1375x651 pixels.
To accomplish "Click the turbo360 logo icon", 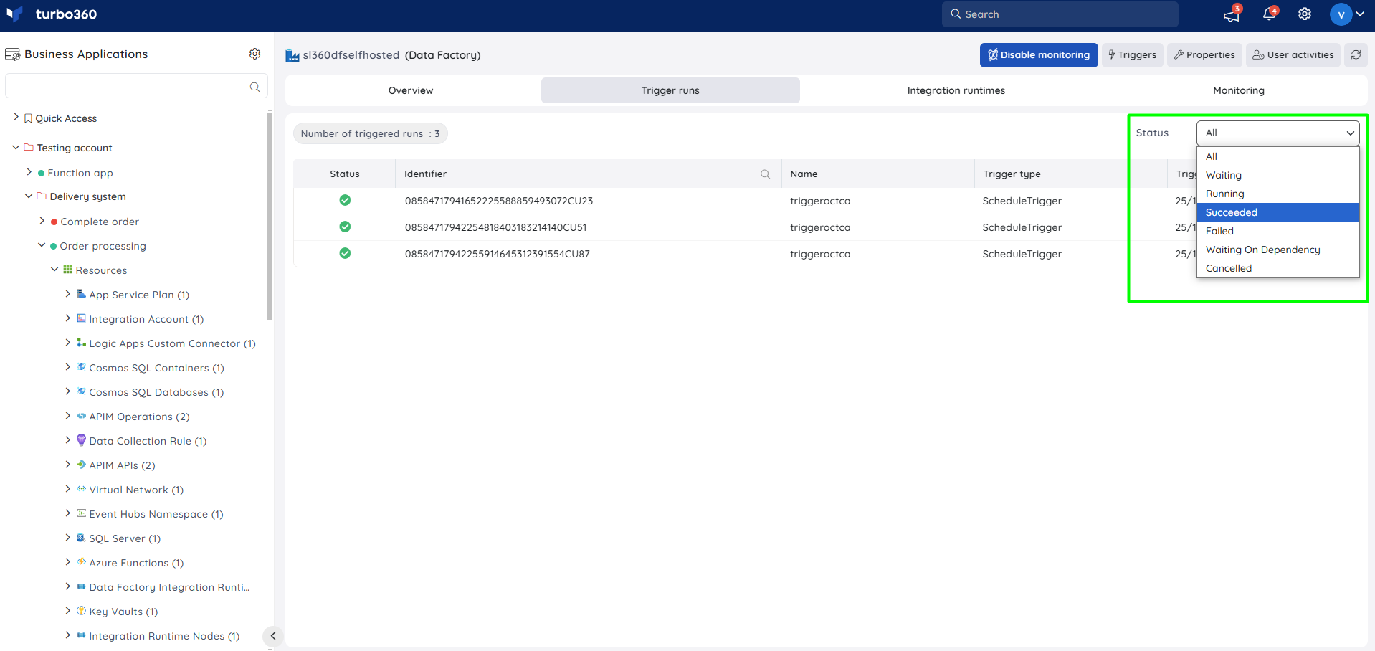I will tap(14, 14).
